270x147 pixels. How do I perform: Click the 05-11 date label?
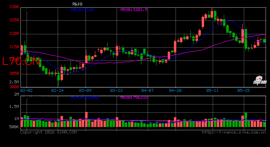pos(212,90)
